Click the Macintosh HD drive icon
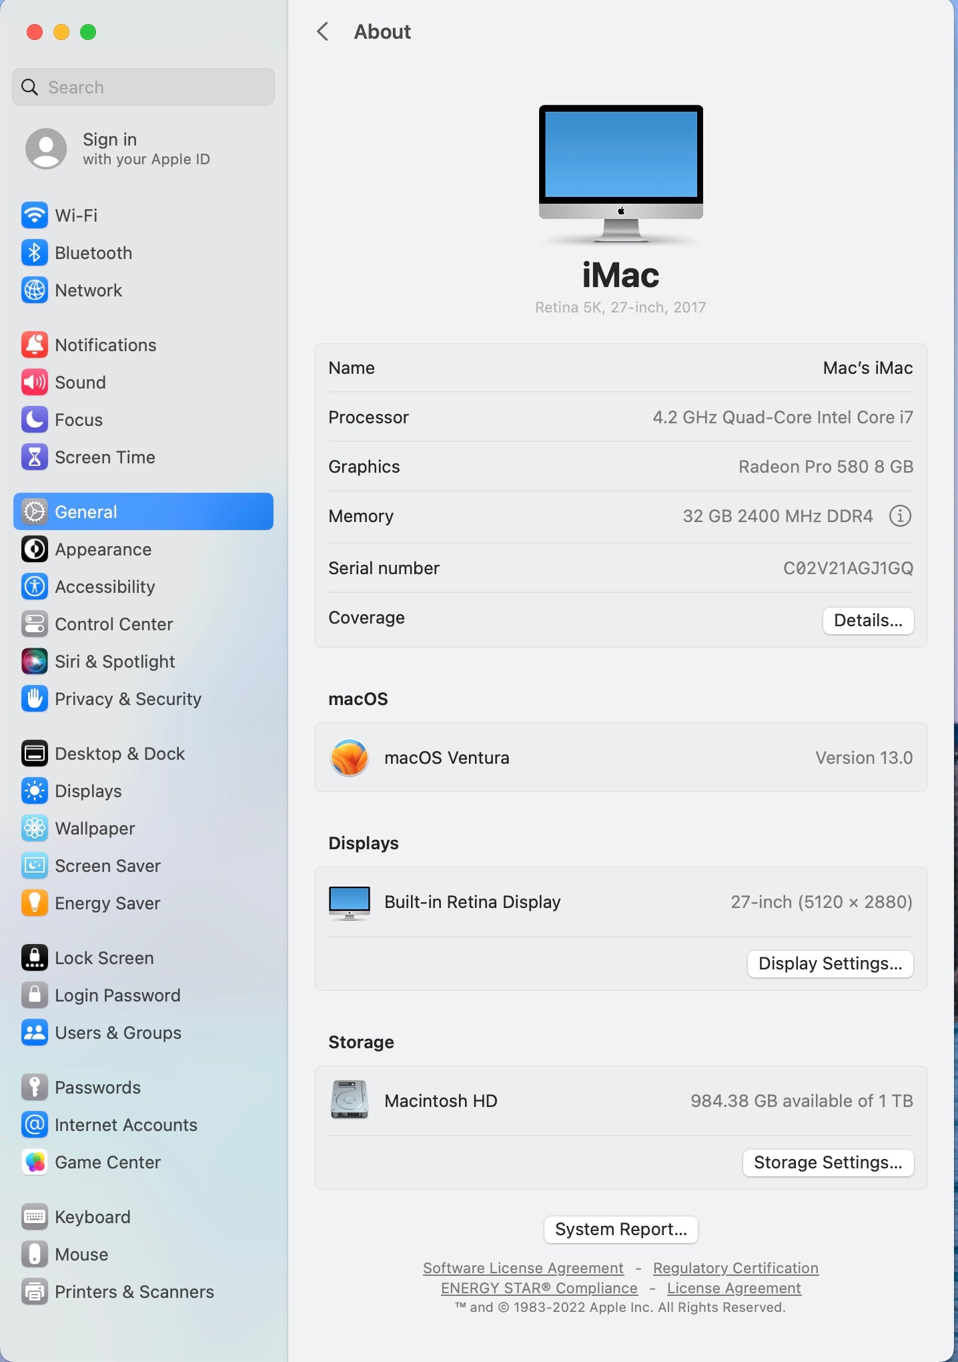The height and width of the screenshot is (1362, 958). tap(349, 1100)
